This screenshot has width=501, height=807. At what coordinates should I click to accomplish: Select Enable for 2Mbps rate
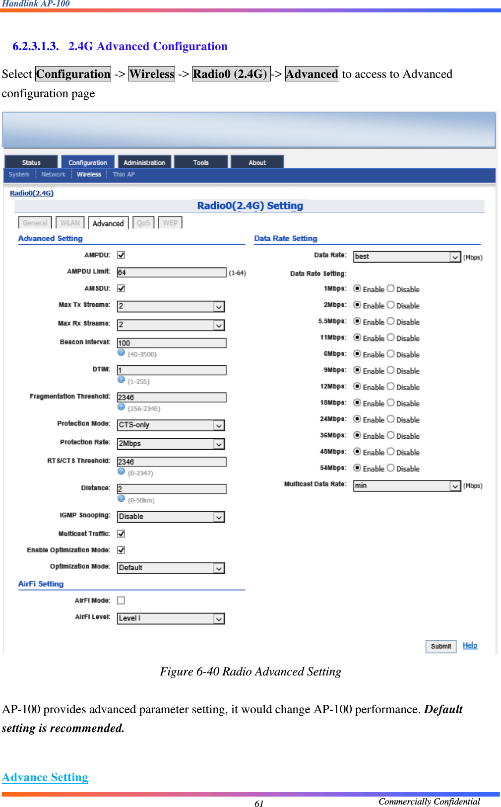(357, 305)
